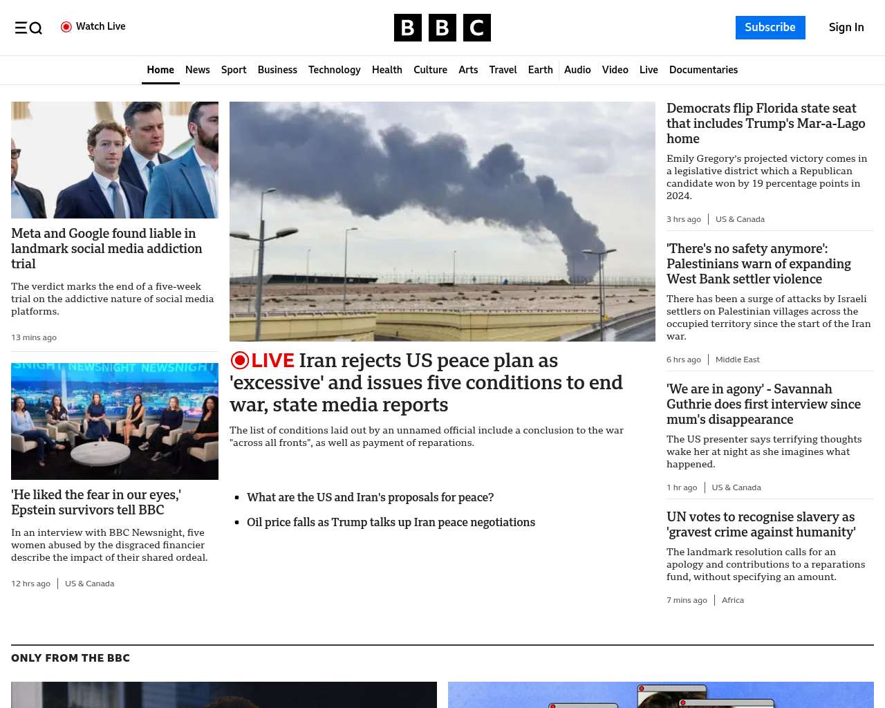Read the Epstein survivors tell BBC story
Screen dimensions: 885x708
pyautogui.click(x=96, y=503)
